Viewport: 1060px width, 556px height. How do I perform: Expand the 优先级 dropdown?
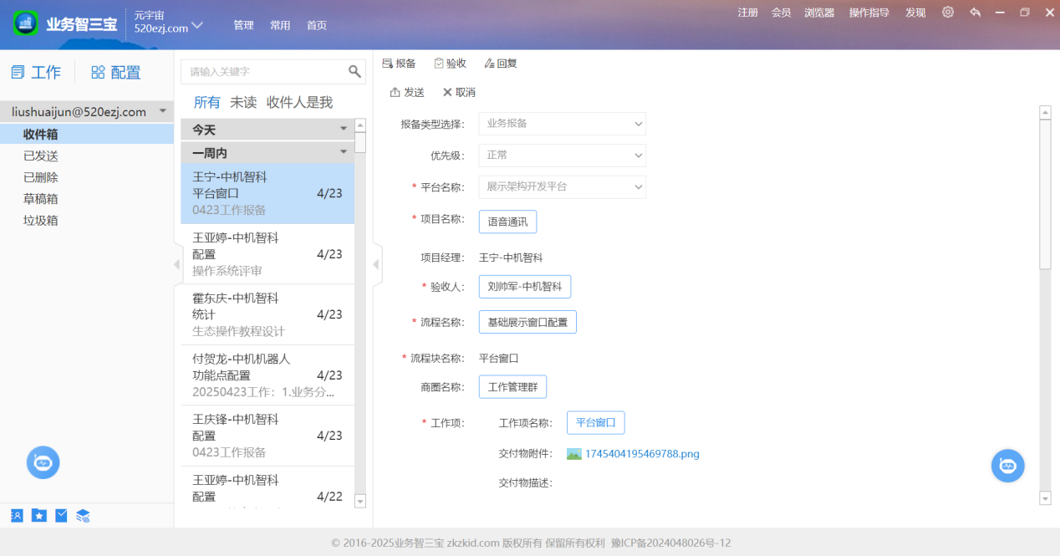tap(562, 156)
